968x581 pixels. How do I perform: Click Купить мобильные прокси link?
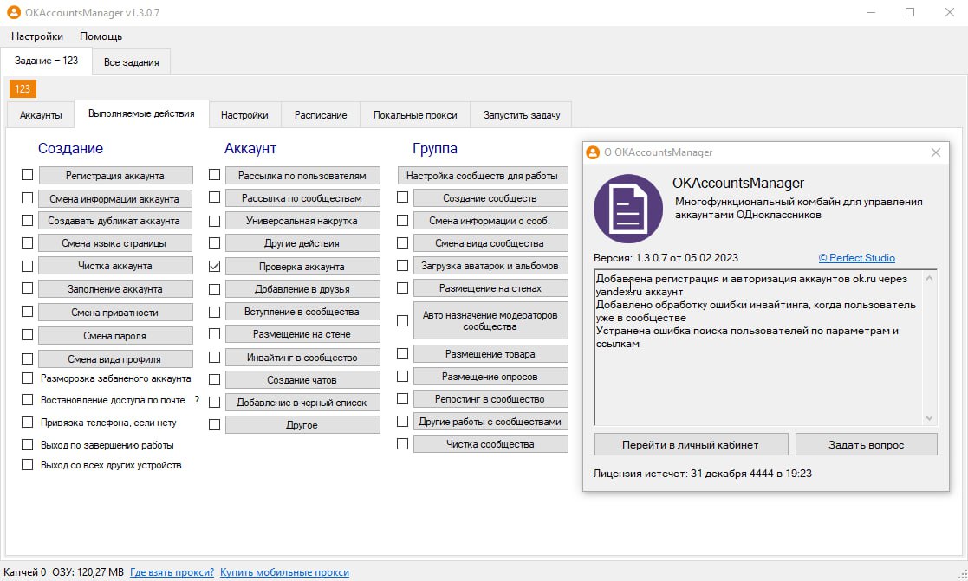point(284,572)
